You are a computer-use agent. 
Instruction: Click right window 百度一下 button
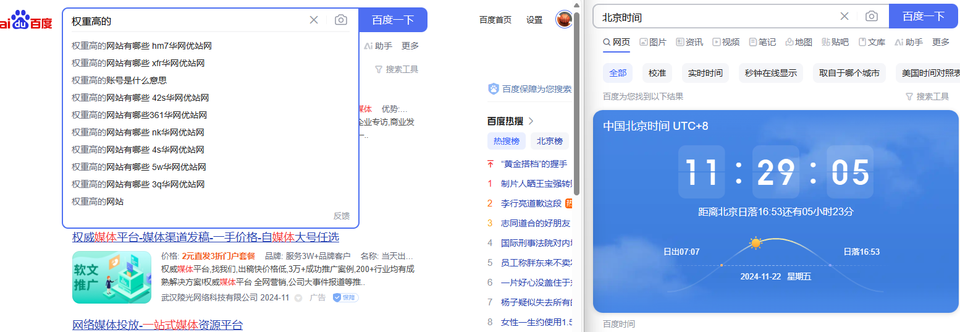[x=924, y=16]
